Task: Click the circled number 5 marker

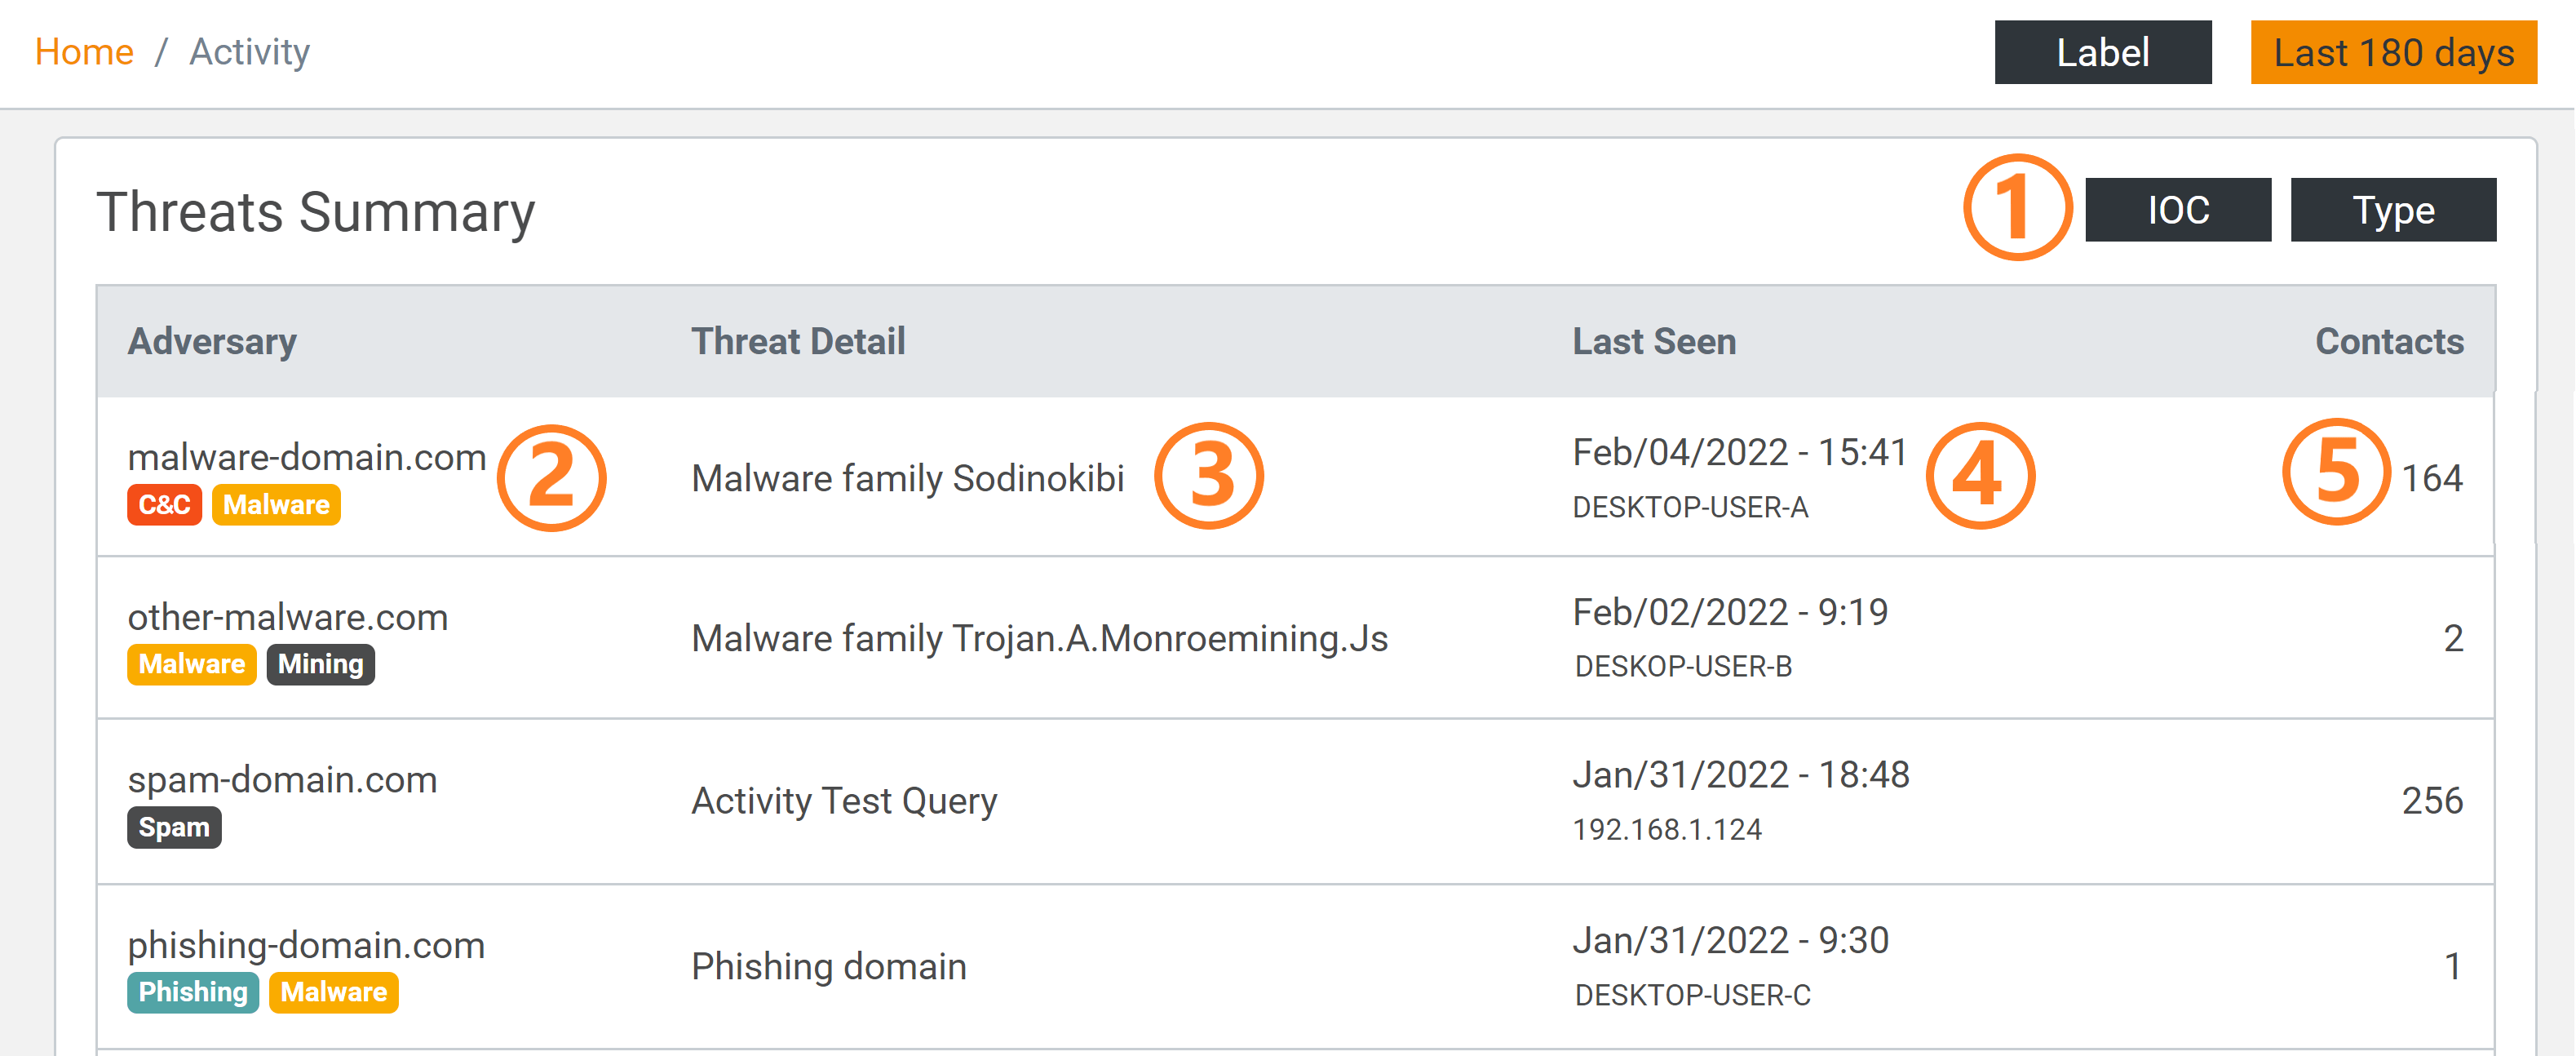Action: pyautogui.click(x=2336, y=472)
